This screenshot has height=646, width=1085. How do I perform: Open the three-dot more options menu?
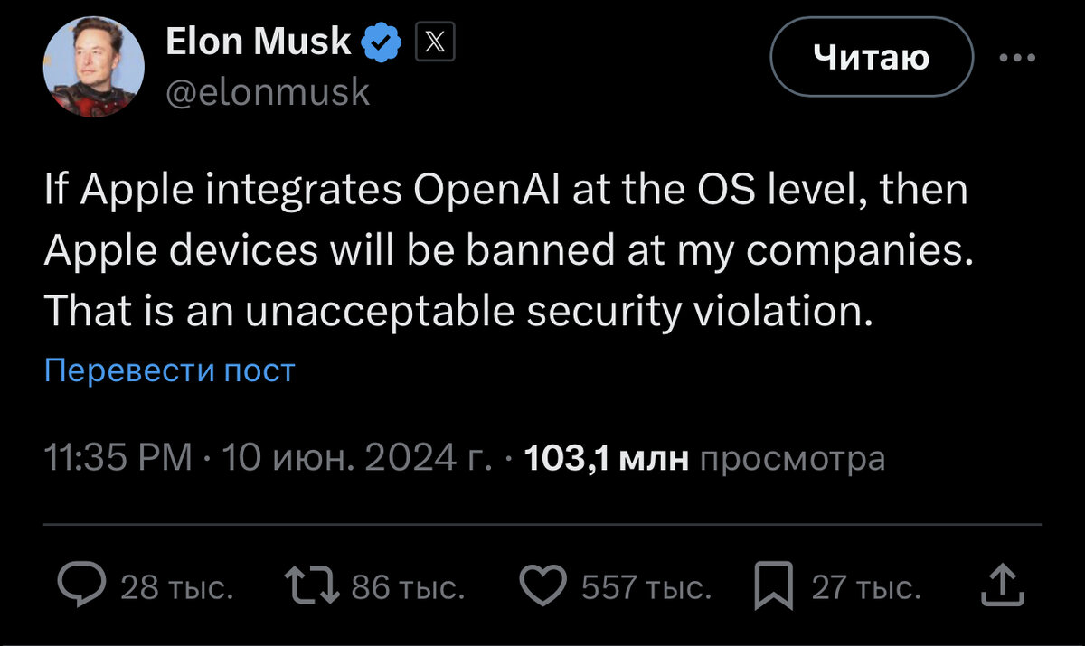pos(1016,58)
